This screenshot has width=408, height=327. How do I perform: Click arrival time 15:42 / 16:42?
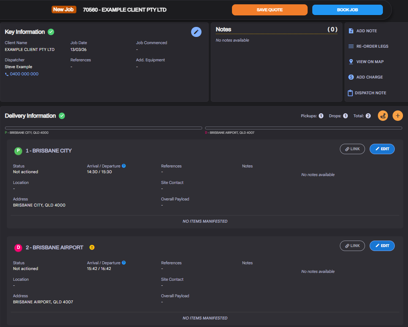(x=99, y=269)
